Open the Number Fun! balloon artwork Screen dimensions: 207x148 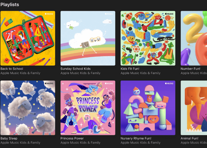(194, 38)
